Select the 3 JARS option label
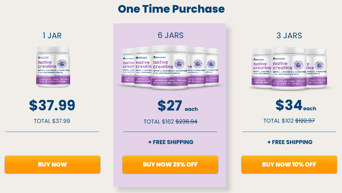The image size is (342, 193). pos(288,35)
